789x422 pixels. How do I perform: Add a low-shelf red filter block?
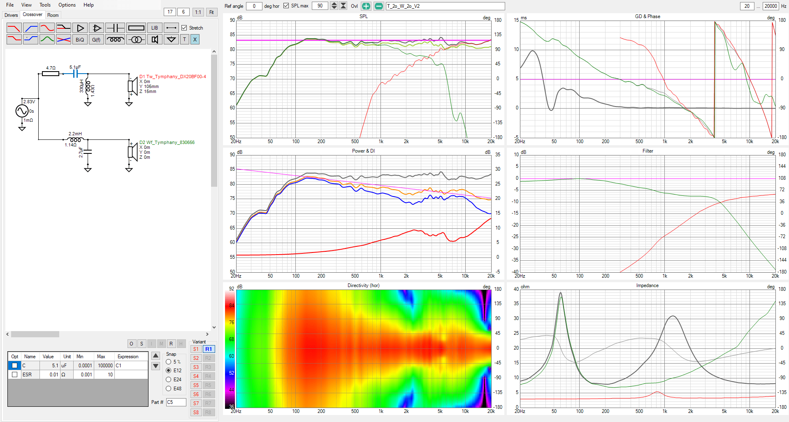click(14, 39)
